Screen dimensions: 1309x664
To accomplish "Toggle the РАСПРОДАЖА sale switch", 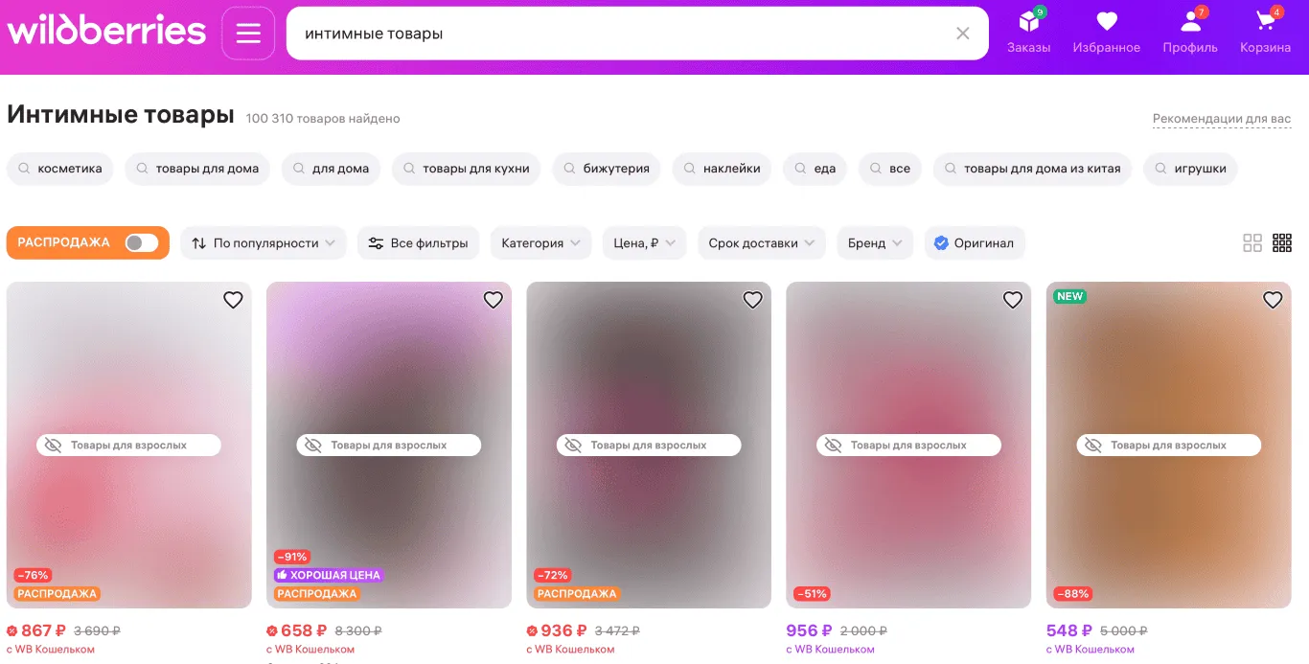I will click(x=141, y=243).
